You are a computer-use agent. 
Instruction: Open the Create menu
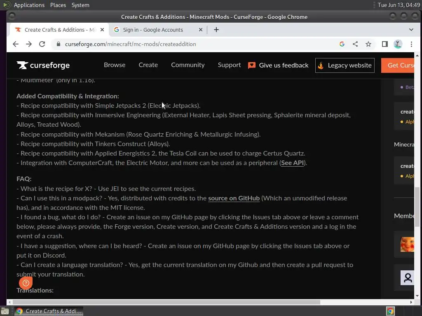[148, 65]
